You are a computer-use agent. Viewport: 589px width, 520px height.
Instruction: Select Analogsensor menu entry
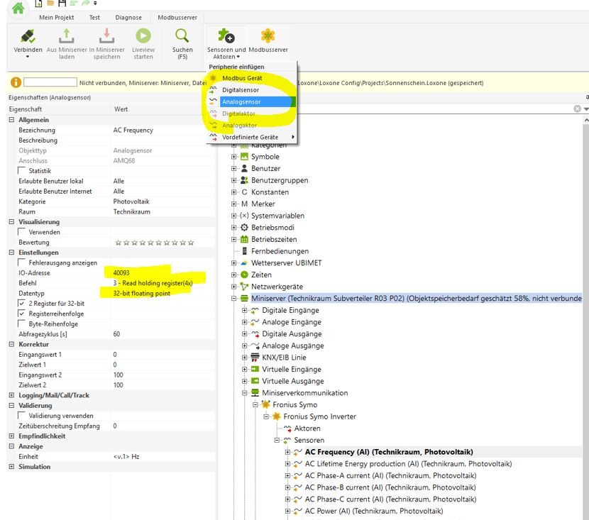pos(252,101)
